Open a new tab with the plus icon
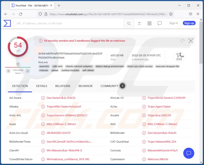 [59, 5]
